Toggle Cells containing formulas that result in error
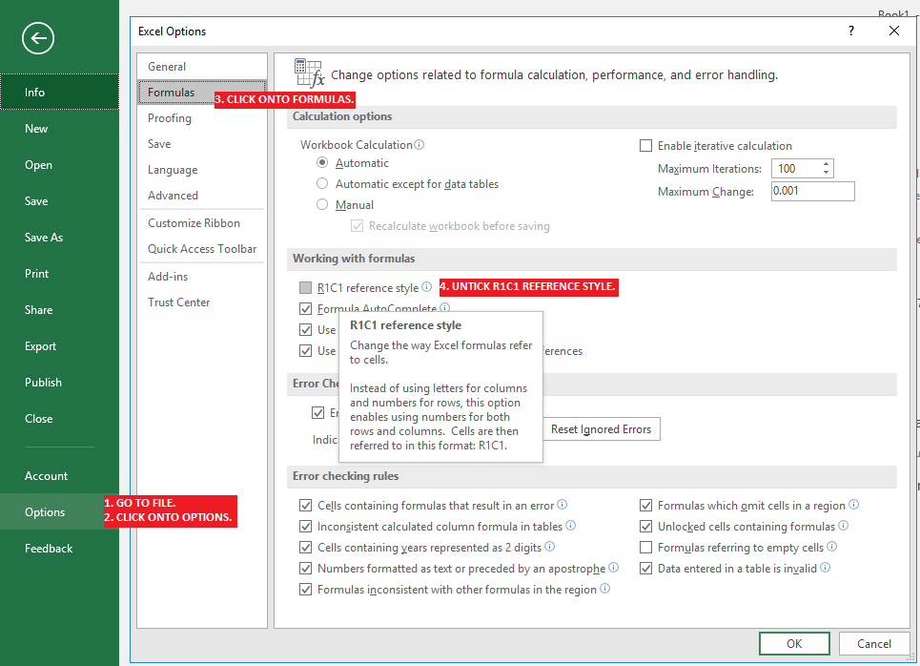The image size is (920, 666). coord(305,505)
